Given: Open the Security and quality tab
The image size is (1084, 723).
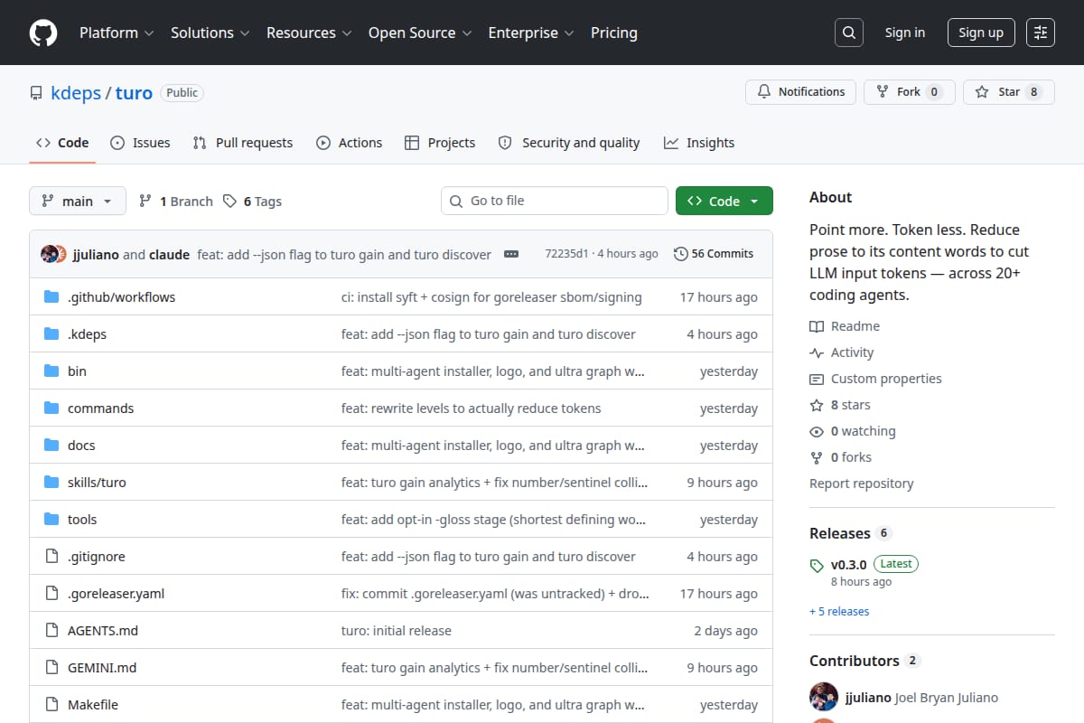Looking at the screenshot, I should [x=569, y=143].
